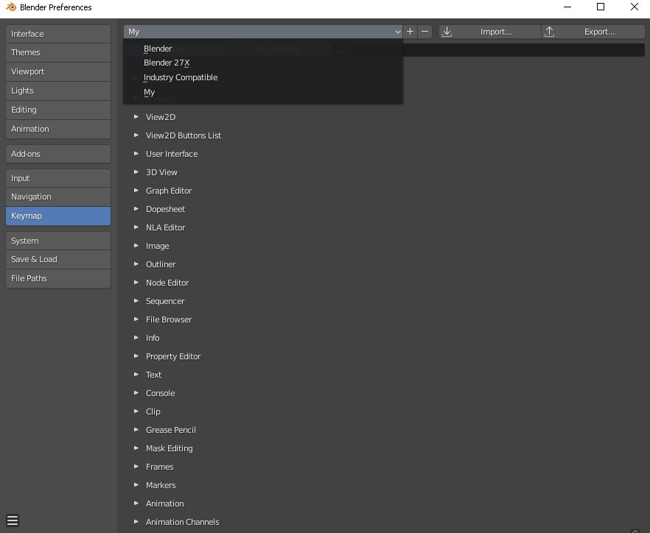Open the System preferences tab
Image resolution: width=650 pixels, height=533 pixels.
[x=58, y=241]
